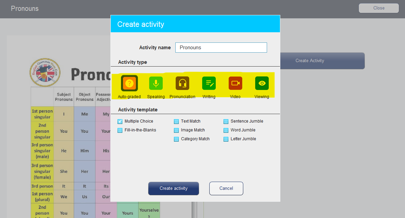Viewport: 405px width, 218px height.
Task: Click the 'He' subject pronoun cell
Action: point(64,151)
